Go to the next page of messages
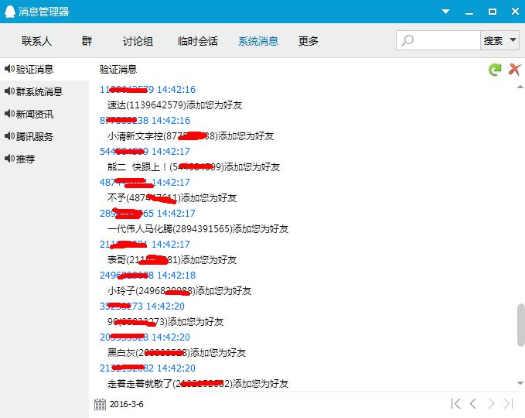525x418 pixels. coord(491,403)
